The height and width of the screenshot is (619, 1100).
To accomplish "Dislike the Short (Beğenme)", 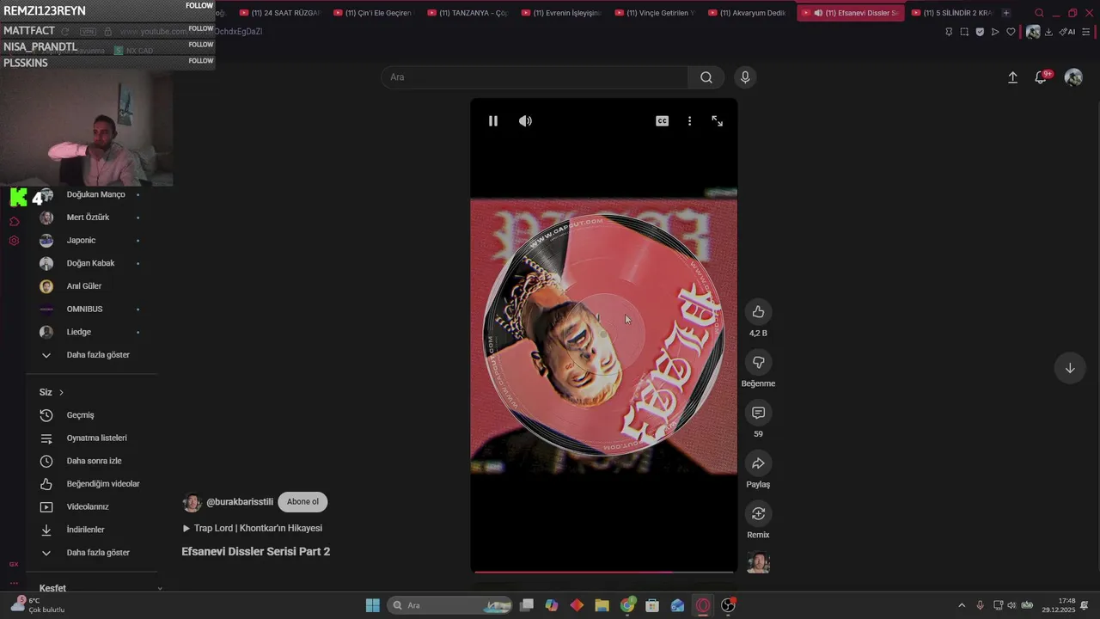I will (x=758, y=363).
